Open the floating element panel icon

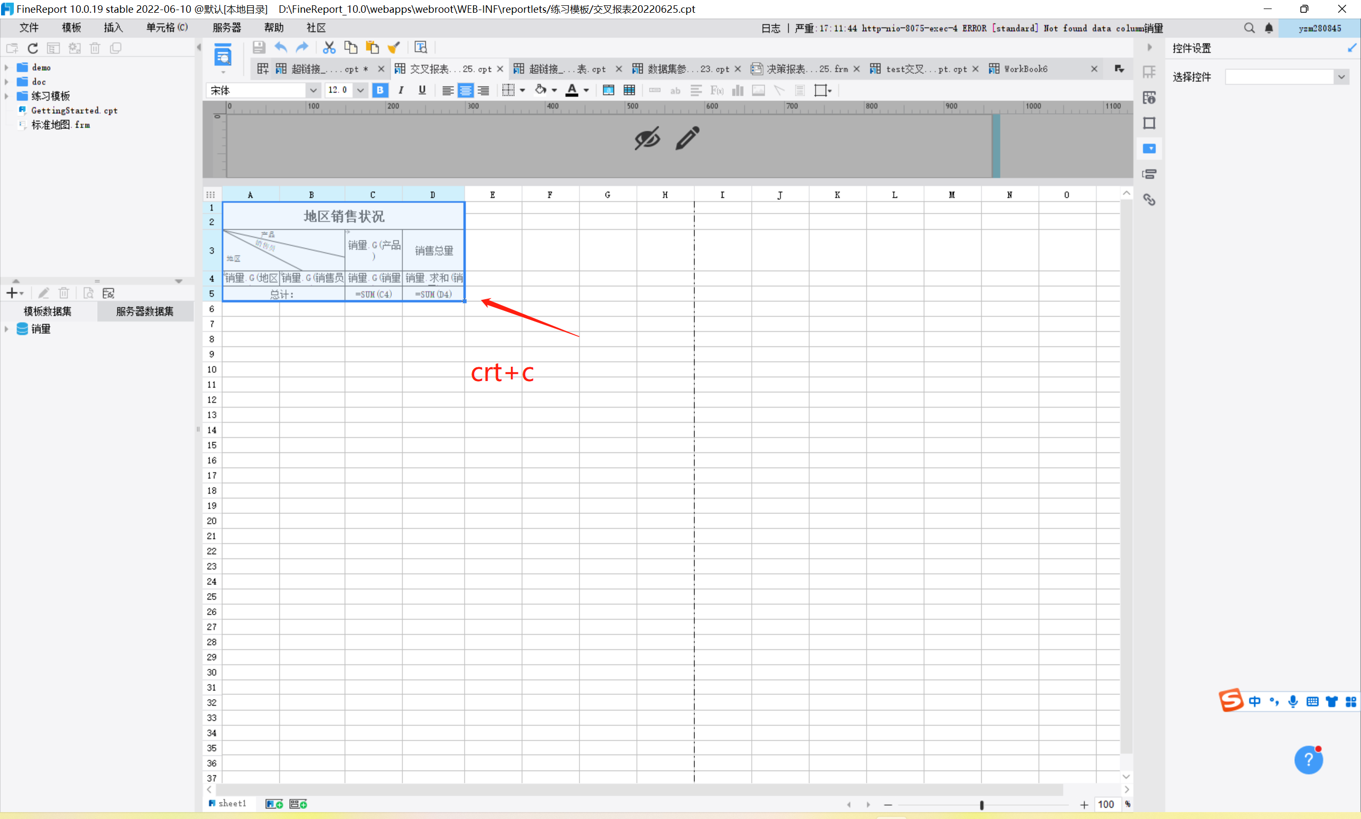click(x=1149, y=123)
